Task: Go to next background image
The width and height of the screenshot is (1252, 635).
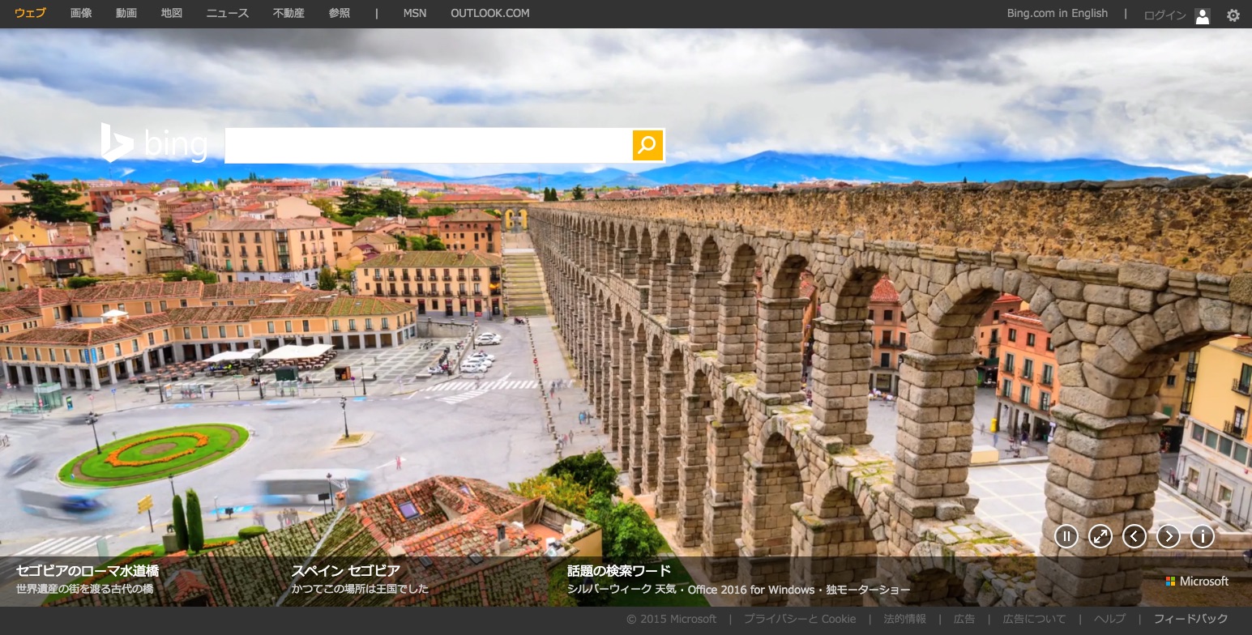Action: click(1168, 536)
